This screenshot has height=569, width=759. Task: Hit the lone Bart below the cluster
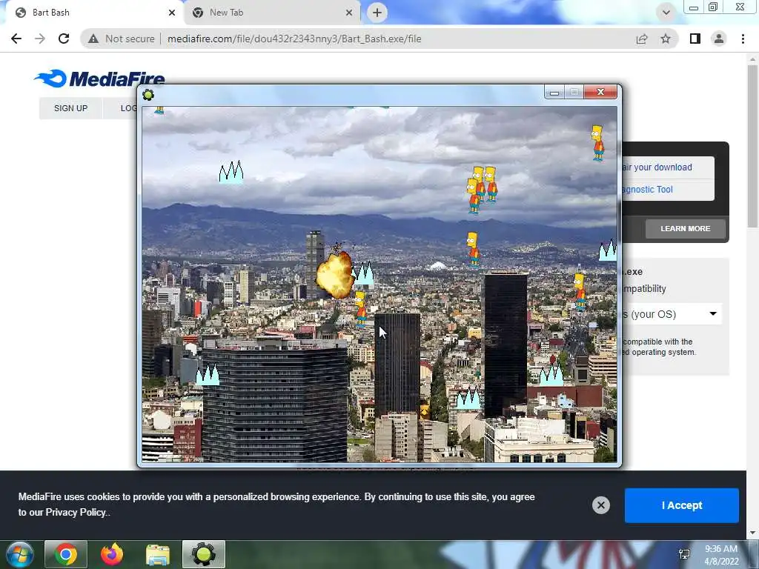(473, 250)
